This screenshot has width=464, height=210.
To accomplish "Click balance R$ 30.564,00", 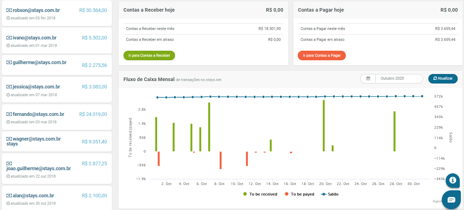I will click(x=93, y=11).
